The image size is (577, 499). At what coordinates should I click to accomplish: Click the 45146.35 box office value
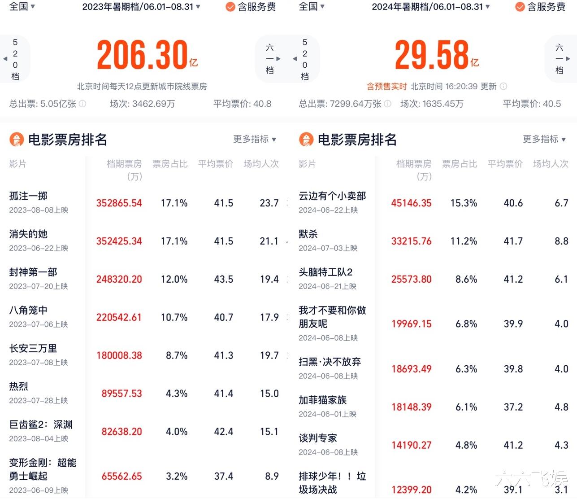point(411,203)
